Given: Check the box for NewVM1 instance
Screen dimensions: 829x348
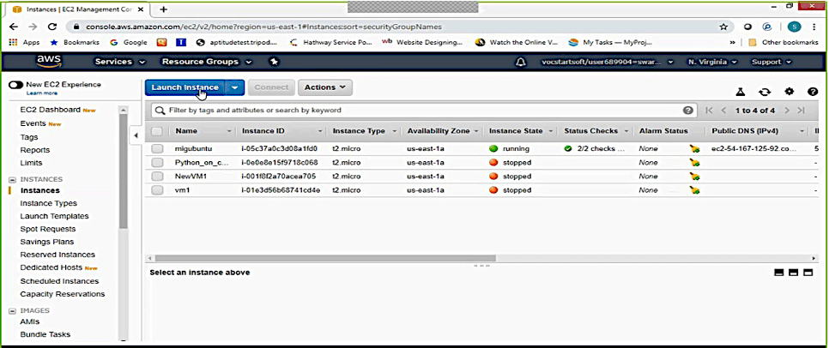Looking at the screenshot, I should (157, 176).
